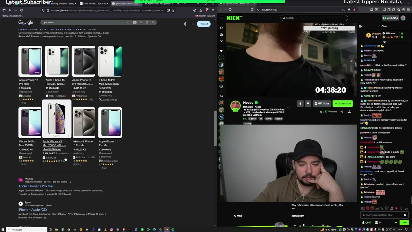Open Google quick settings gear
The height and width of the screenshot is (232, 412).
(x=186, y=24)
